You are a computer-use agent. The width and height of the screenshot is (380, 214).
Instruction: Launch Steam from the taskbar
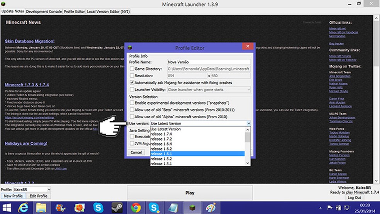(117, 208)
